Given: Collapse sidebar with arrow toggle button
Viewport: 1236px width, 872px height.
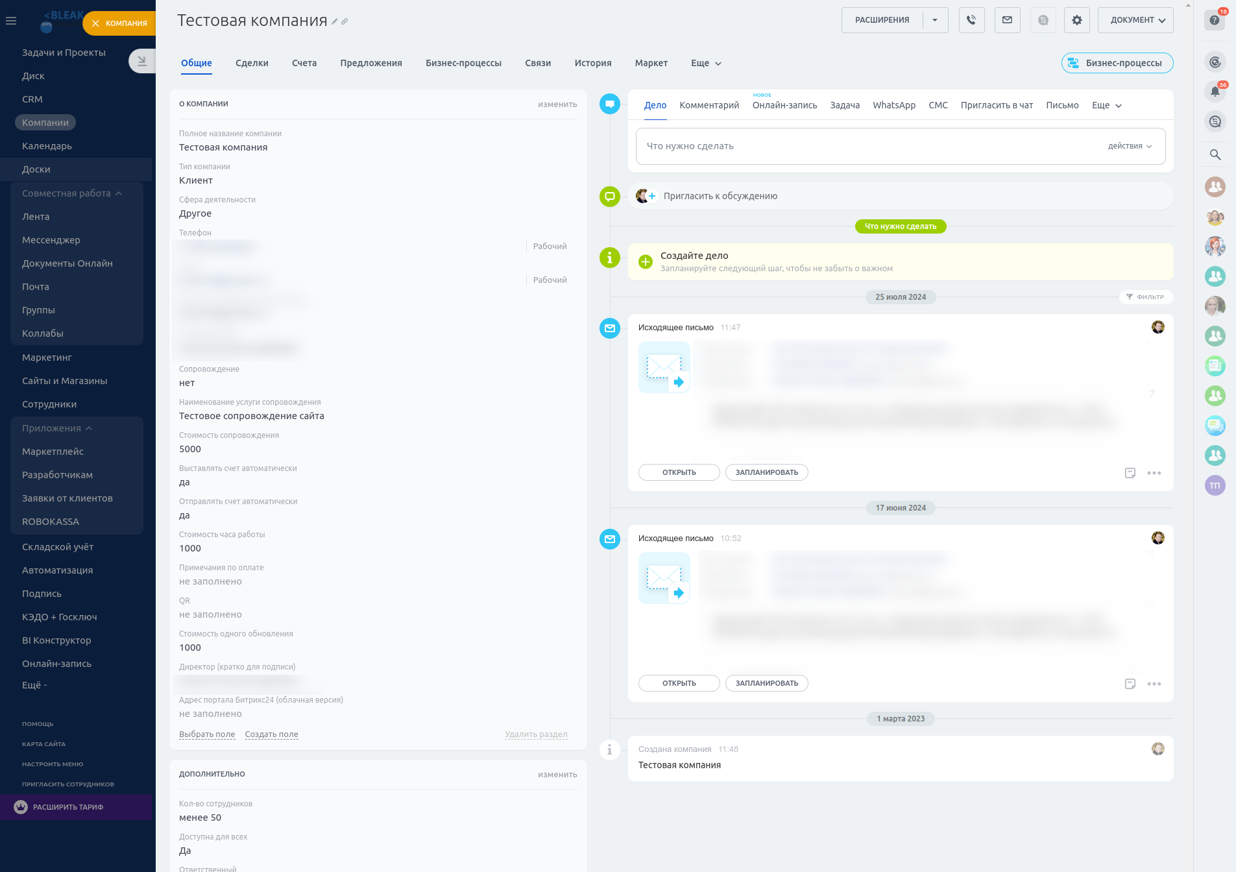Looking at the screenshot, I should point(141,61).
